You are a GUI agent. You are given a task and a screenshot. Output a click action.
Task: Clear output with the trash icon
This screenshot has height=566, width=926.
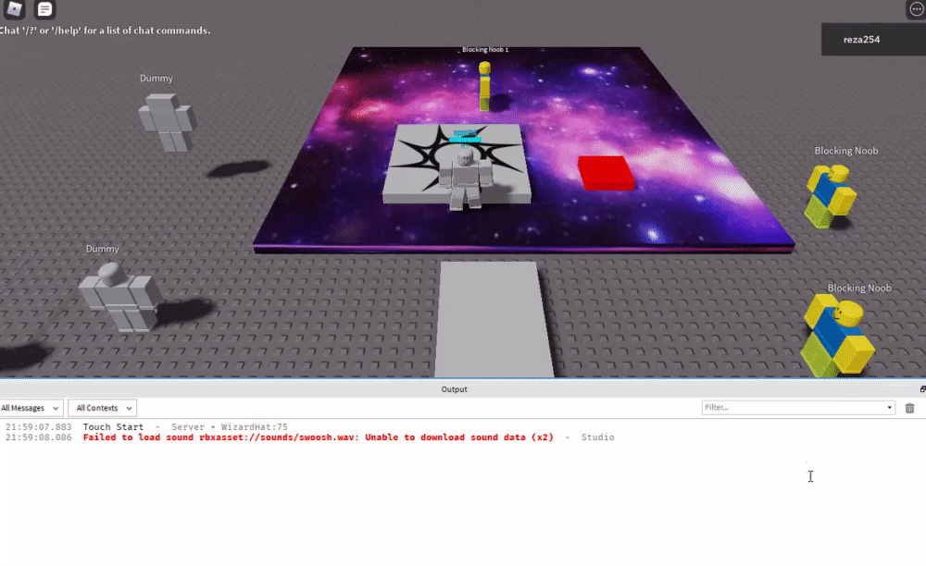(x=909, y=408)
